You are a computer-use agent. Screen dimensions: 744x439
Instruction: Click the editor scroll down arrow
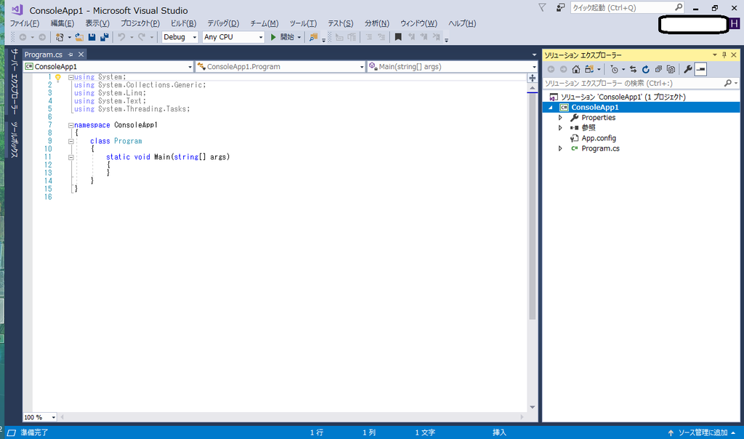[x=533, y=407]
